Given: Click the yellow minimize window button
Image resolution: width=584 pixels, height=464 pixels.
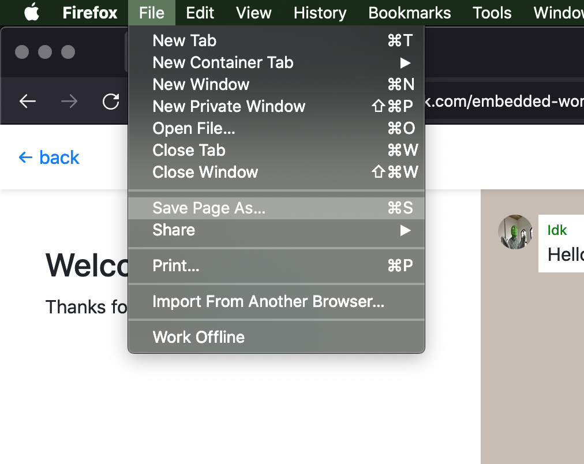Looking at the screenshot, I should coord(45,52).
